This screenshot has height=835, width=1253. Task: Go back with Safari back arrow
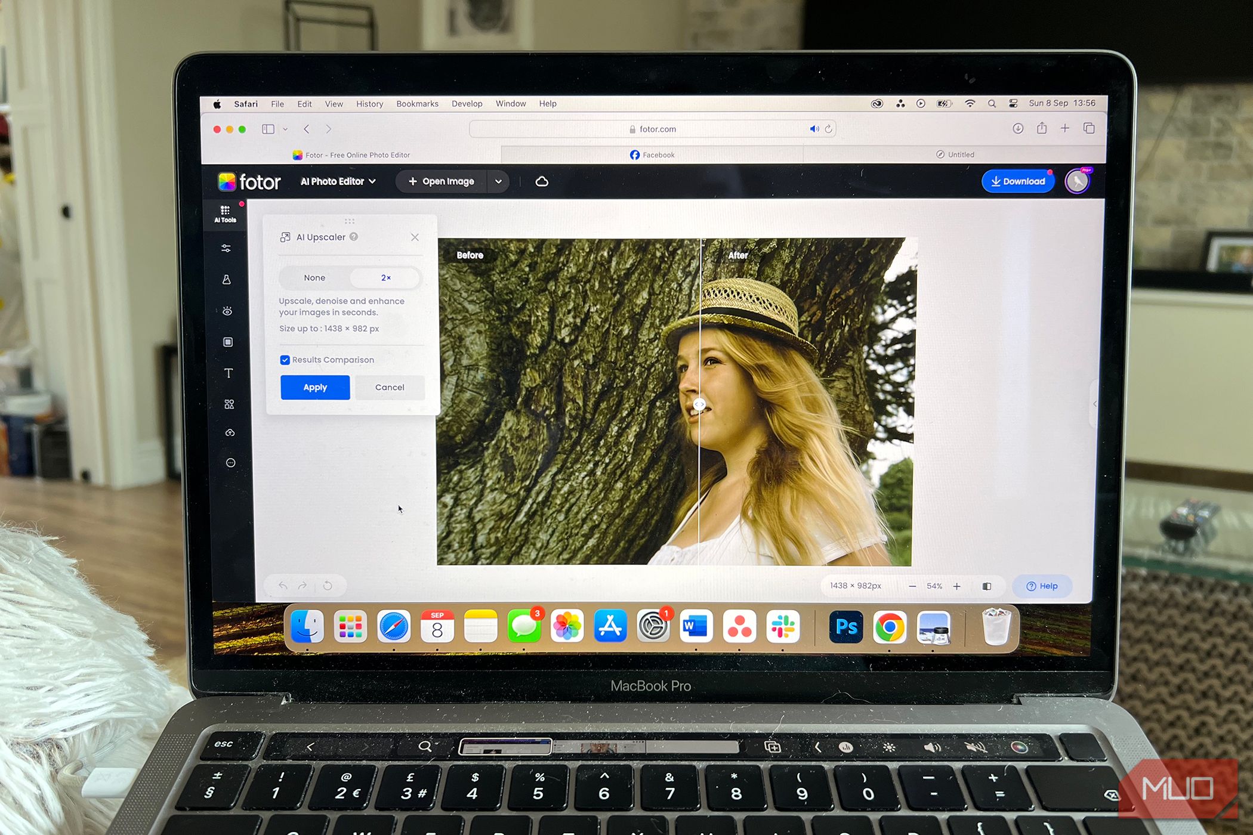[x=307, y=129]
